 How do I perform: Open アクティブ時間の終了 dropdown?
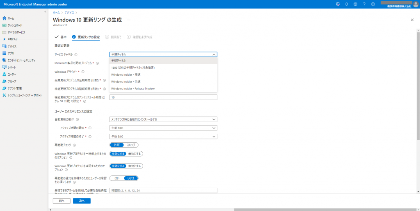pyautogui.click(x=163, y=137)
